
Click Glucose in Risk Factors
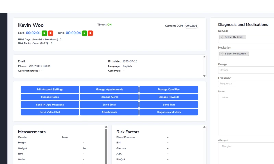(121, 148)
